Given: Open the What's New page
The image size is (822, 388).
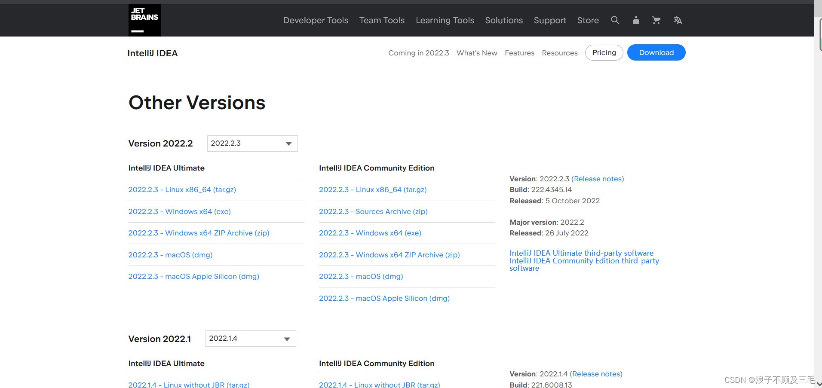Looking at the screenshot, I should click(477, 53).
